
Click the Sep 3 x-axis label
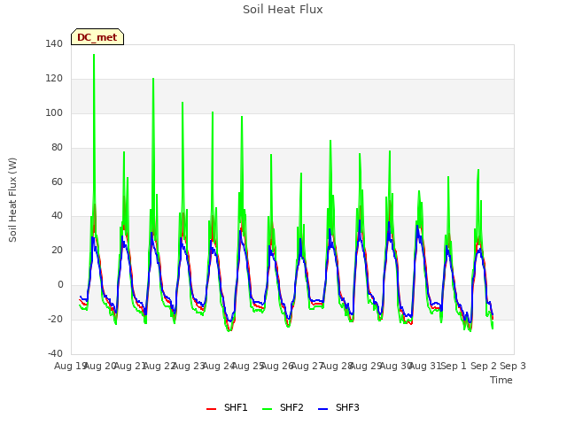[513, 366]
